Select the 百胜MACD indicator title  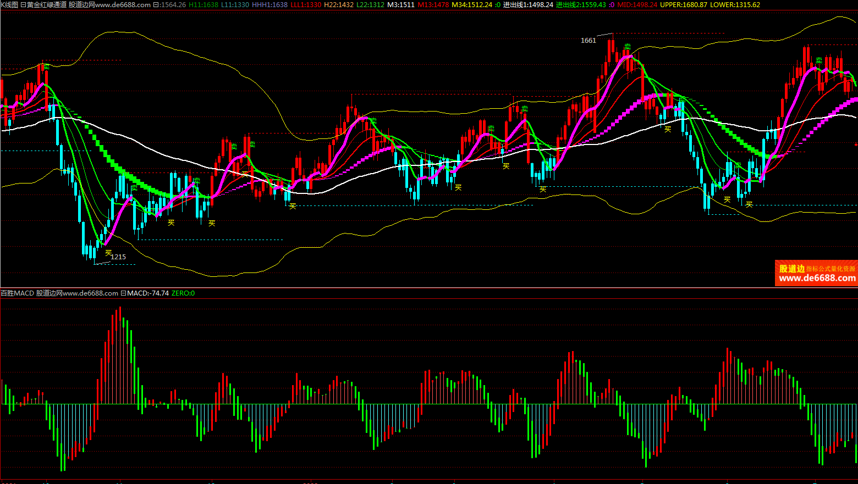18,293
